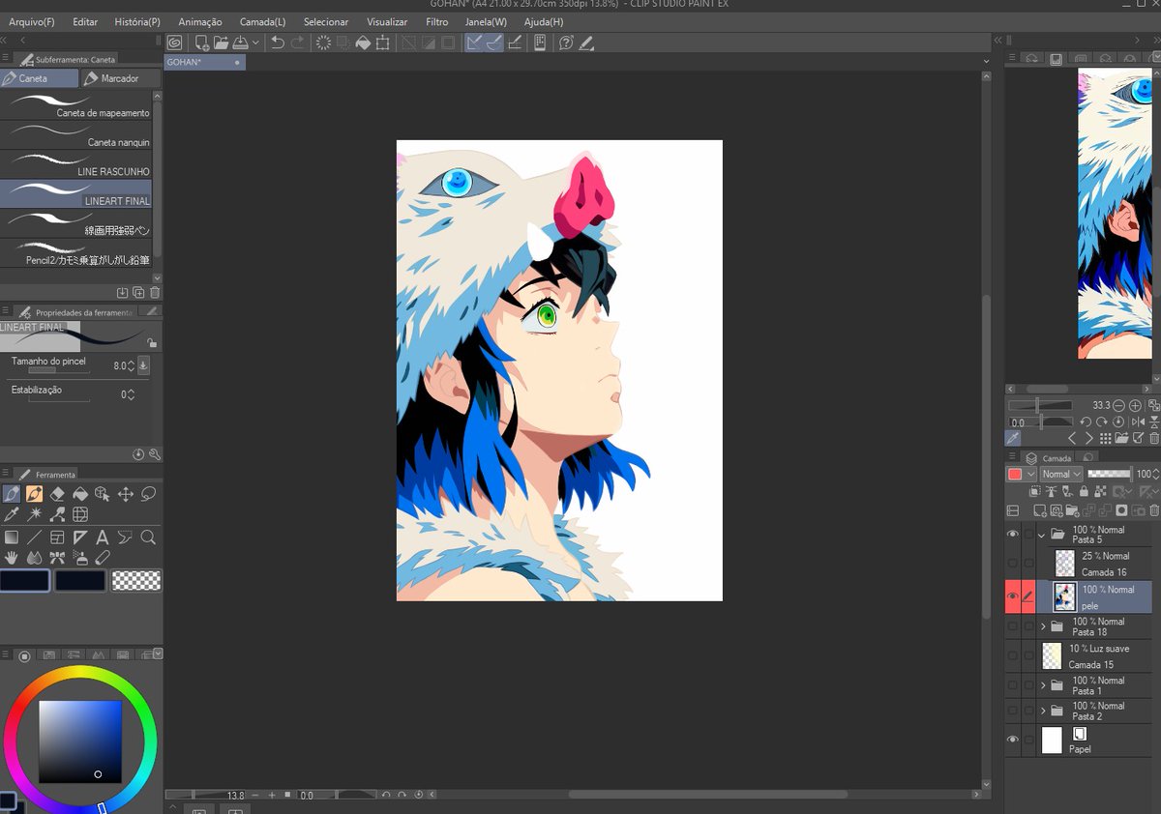1161x814 pixels.
Task: Expand the Pasta 2 folder
Action: (x=1042, y=711)
